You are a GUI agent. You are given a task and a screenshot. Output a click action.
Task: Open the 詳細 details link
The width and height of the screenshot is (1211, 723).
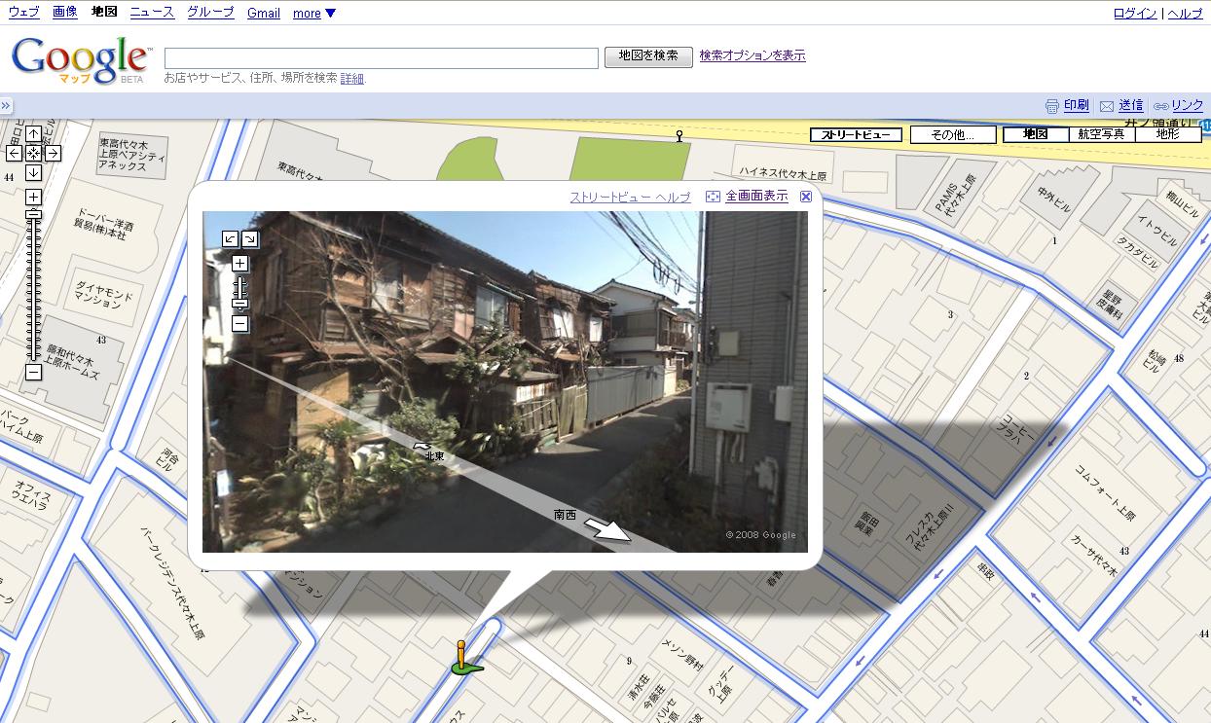[352, 78]
